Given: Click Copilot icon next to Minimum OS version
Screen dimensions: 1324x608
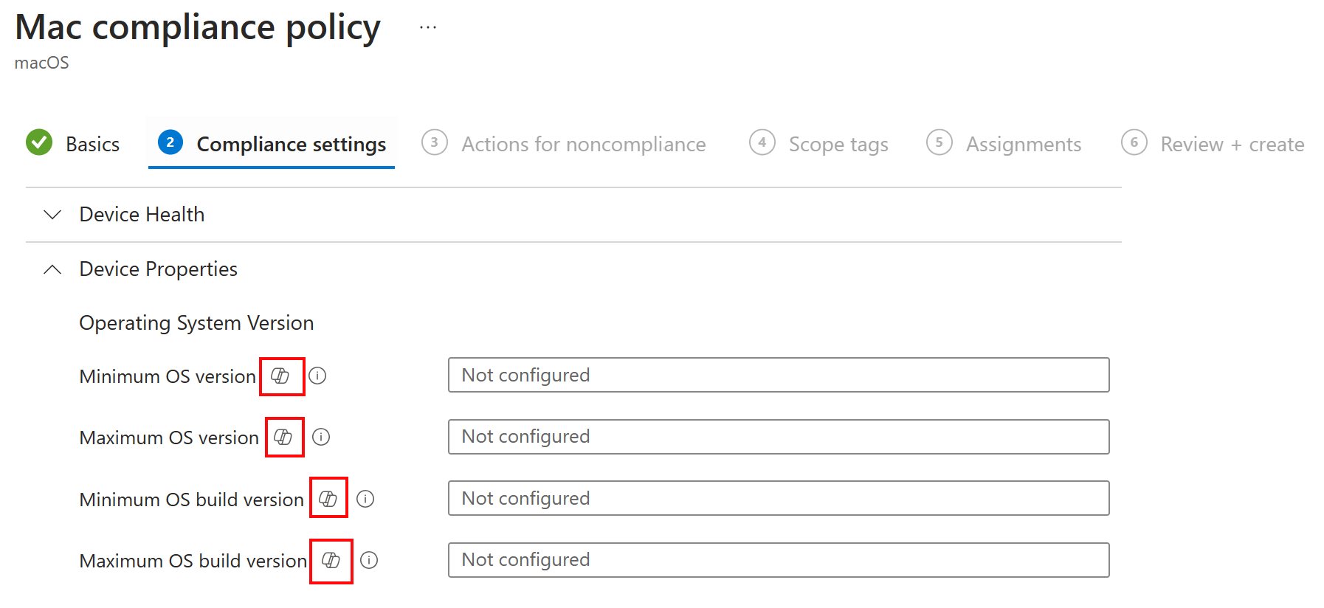Looking at the screenshot, I should pos(280,376).
